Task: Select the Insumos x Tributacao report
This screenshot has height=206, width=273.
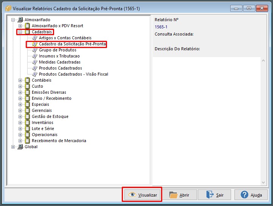Action: click(x=59, y=56)
